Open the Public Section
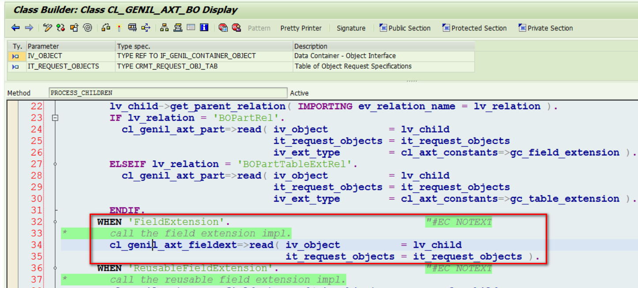 (x=405, y=28)
